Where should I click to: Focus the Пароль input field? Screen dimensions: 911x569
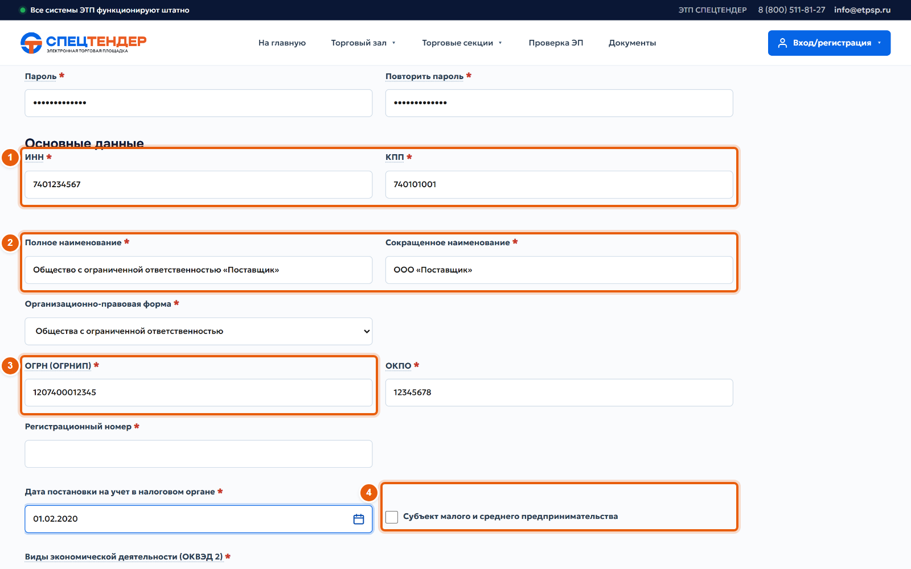tap(199, 103)
